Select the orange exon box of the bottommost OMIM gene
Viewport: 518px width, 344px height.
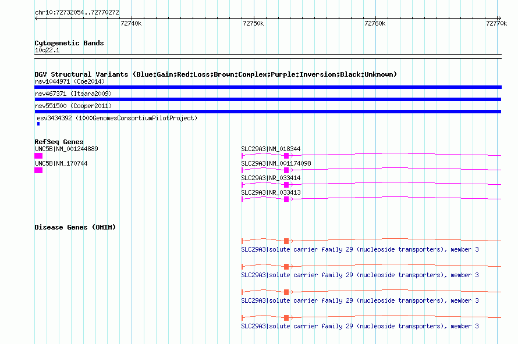click(x=286, y=318)
